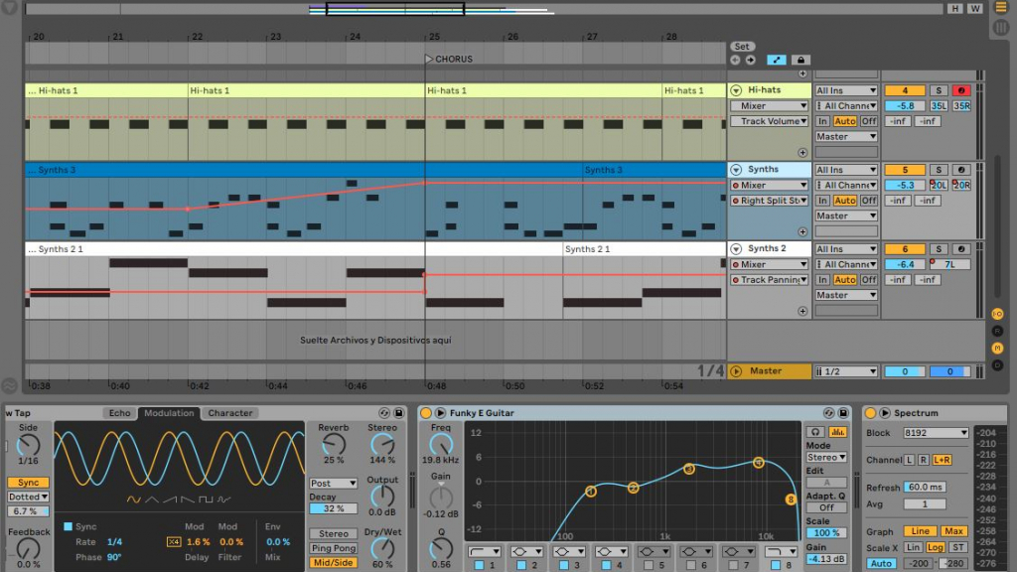Viewport: 1017px width, 572px height.
Task: Toggle the automation mode button
Action: click(x=777, y=60)
